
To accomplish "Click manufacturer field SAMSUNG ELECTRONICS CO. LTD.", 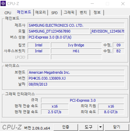I will (76, 25).
